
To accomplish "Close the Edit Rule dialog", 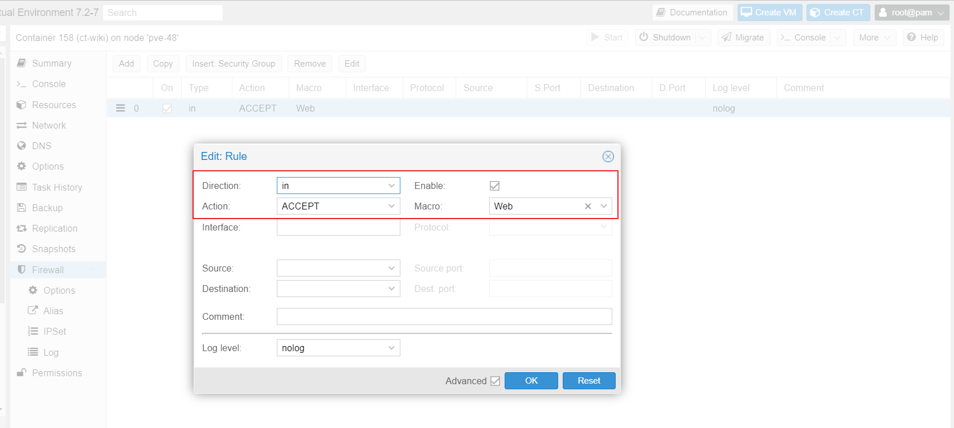I will click(608, 157).
